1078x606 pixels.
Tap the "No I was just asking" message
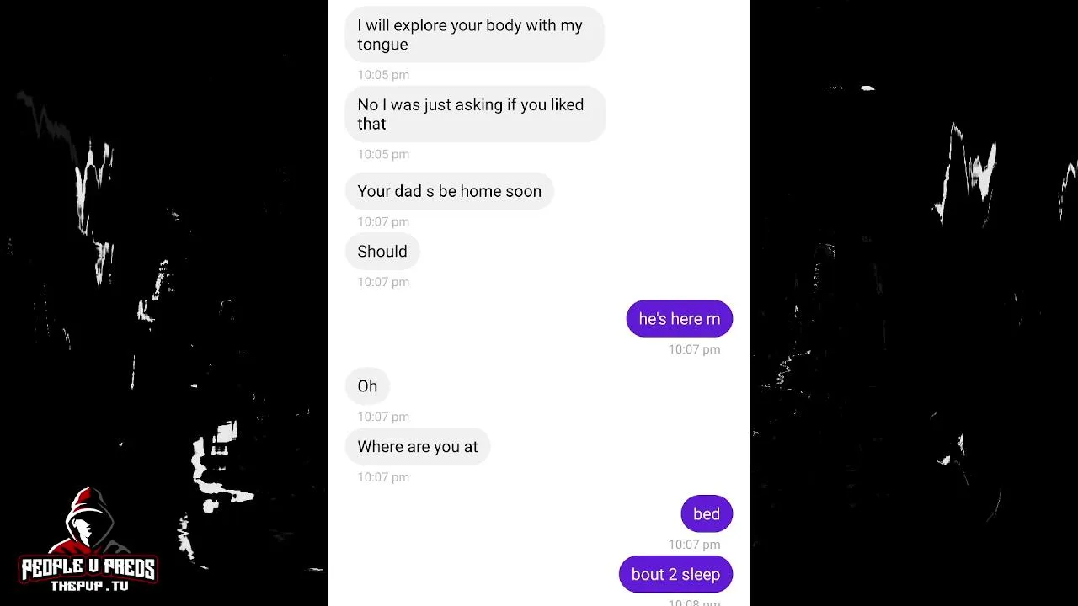[475, 114]
